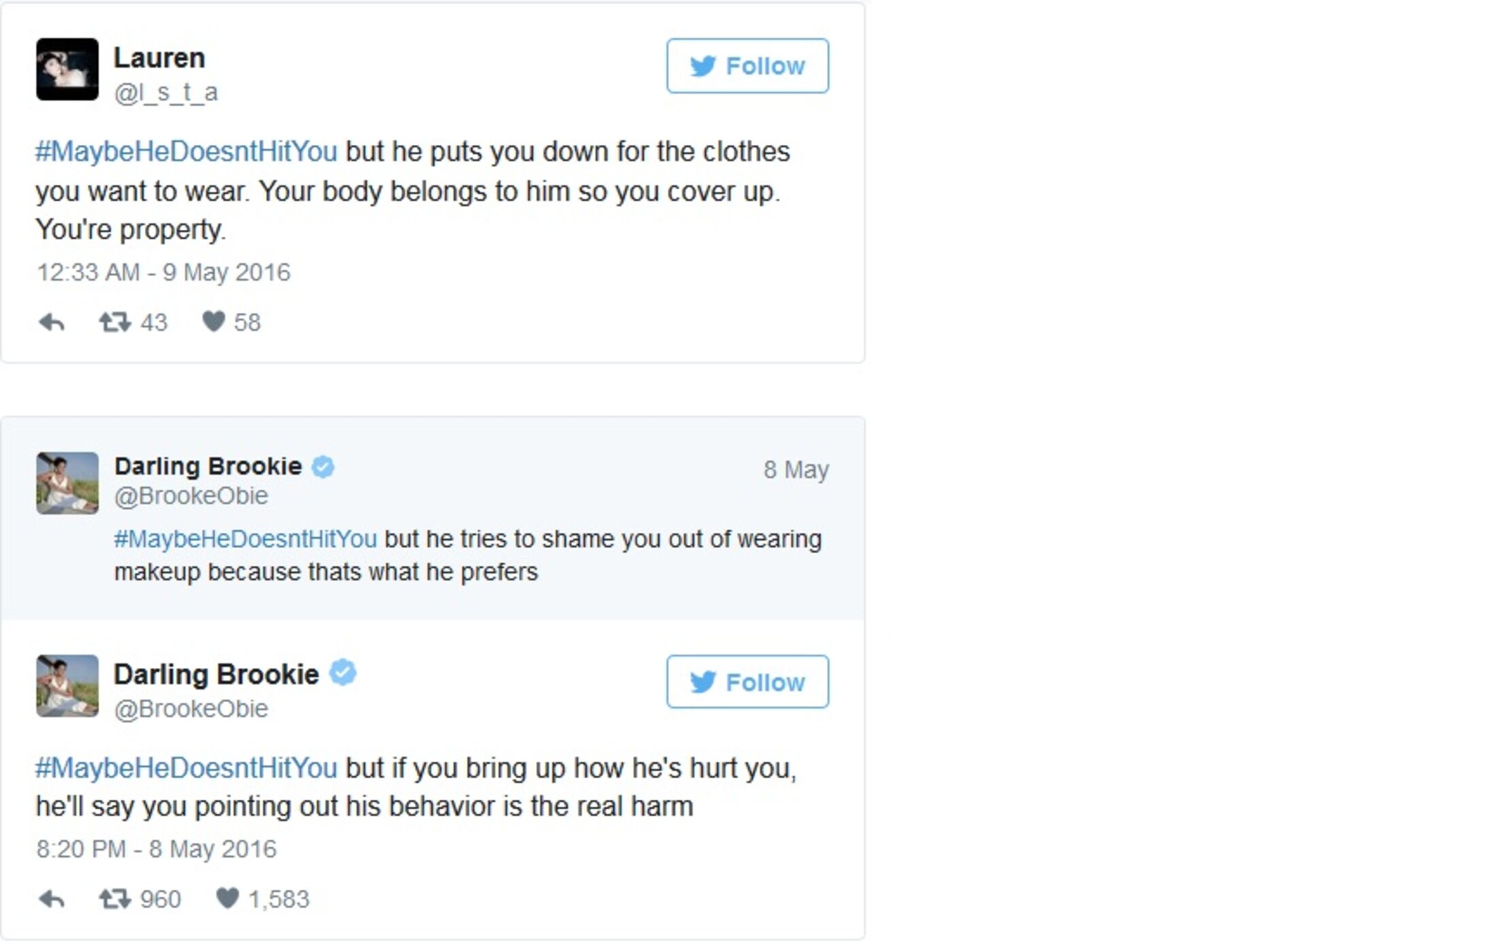Click verified badge in Brookie's 8 May tweet
Image resolution: width=1496 pixels, height=944 pixels.
[323, 467]
